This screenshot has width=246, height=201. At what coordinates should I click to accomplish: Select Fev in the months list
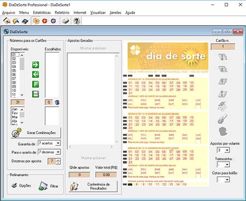tap(15, 113)
